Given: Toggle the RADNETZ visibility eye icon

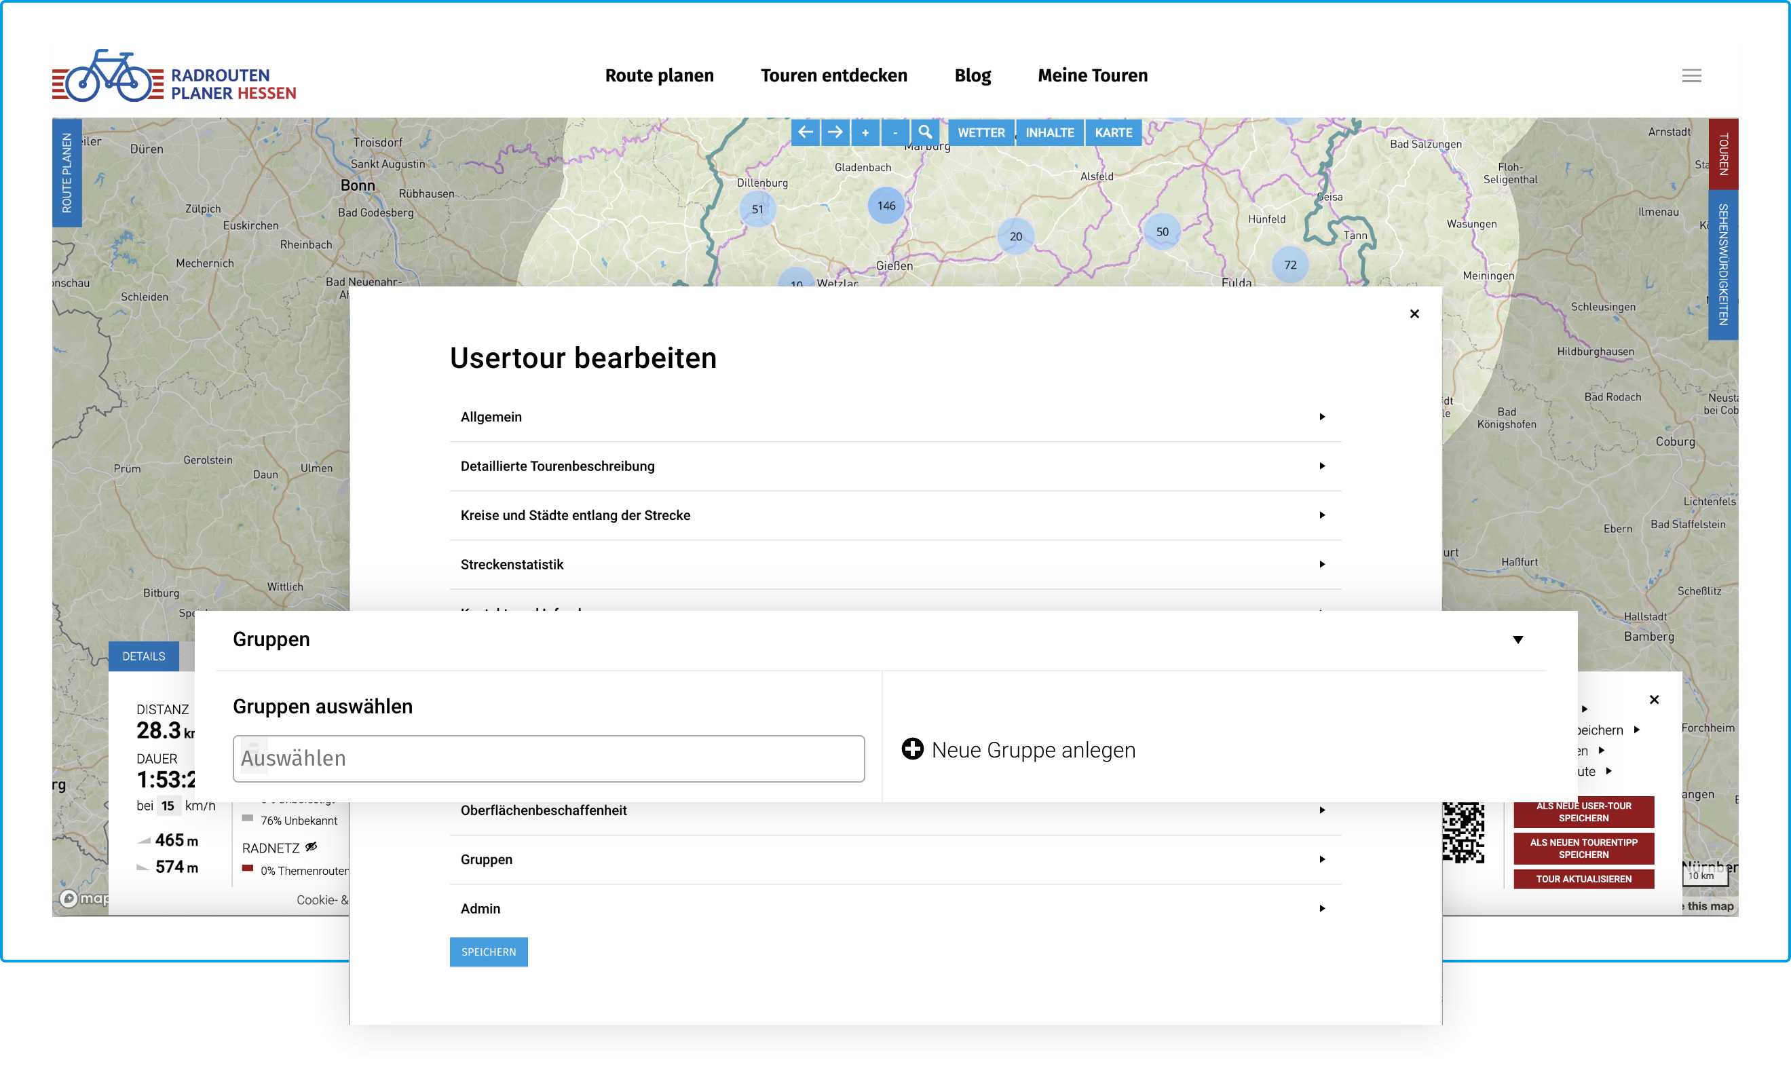Looking at the screenshot, I should pyautogui.click(x=311, y=847).
